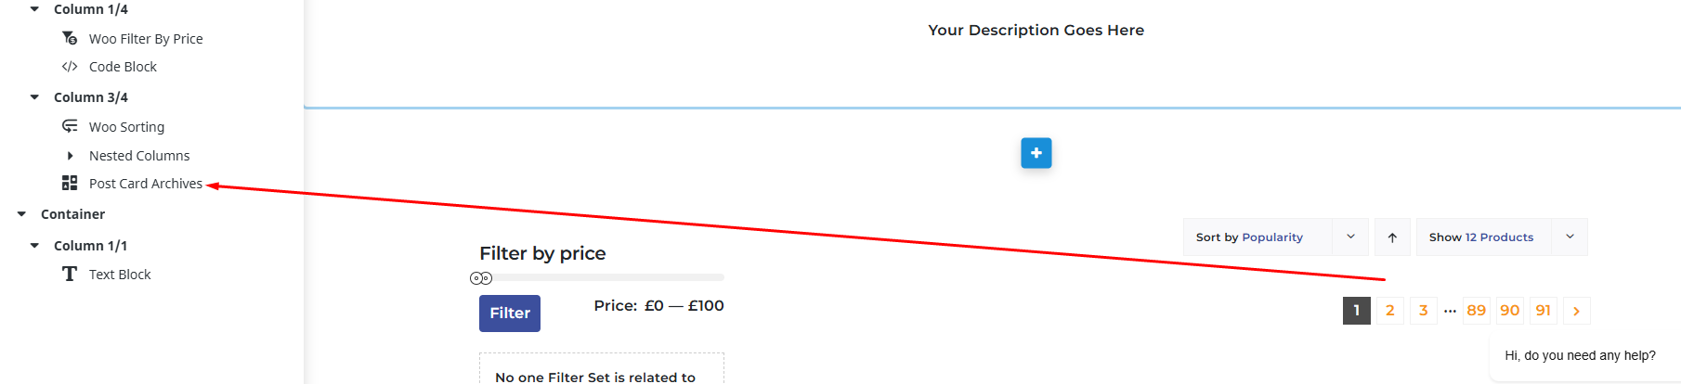Collapse the Column 3/4 tree node
Viewport: 1681px width, 384px height.
(34, 97)
